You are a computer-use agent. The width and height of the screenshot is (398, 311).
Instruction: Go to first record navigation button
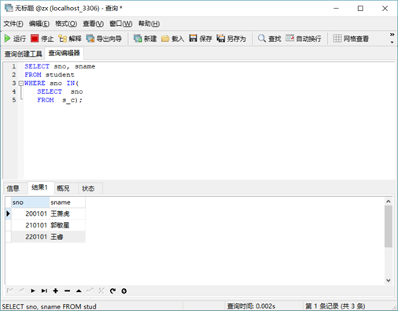(x=10, y=291)
